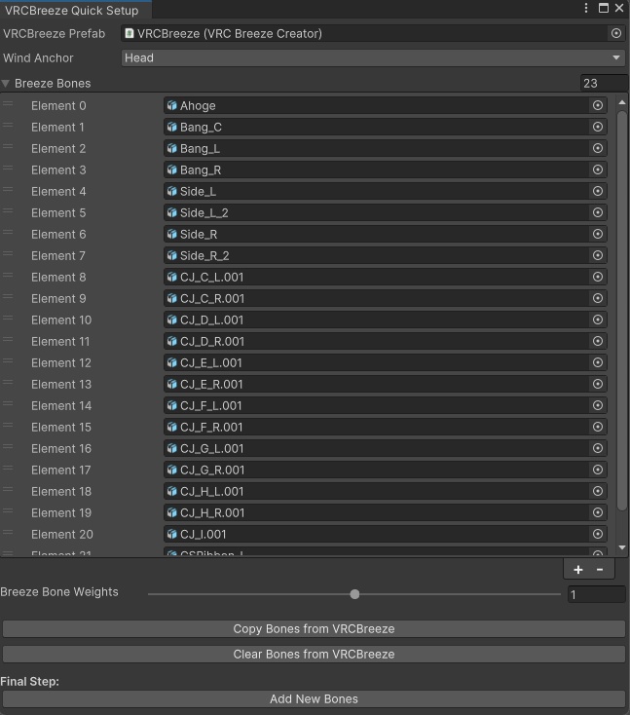Screen dimensions: 630x715
Task: Open object picker for CJ_G_R.001 element
Action: click(598, 470)
